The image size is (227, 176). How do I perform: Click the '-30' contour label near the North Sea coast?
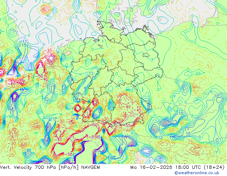pos(48,51)
